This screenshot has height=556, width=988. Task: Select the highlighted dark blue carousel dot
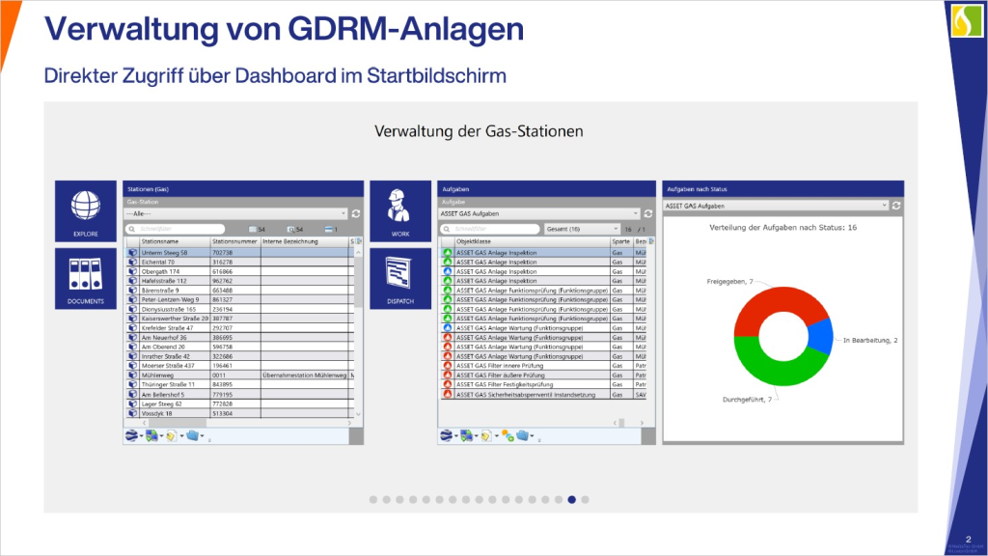[572, 499]
